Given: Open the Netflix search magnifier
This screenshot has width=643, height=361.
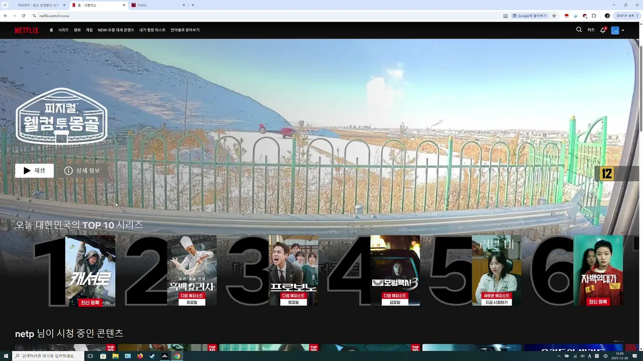Looking at the screenshot, I should coord(579,30).
